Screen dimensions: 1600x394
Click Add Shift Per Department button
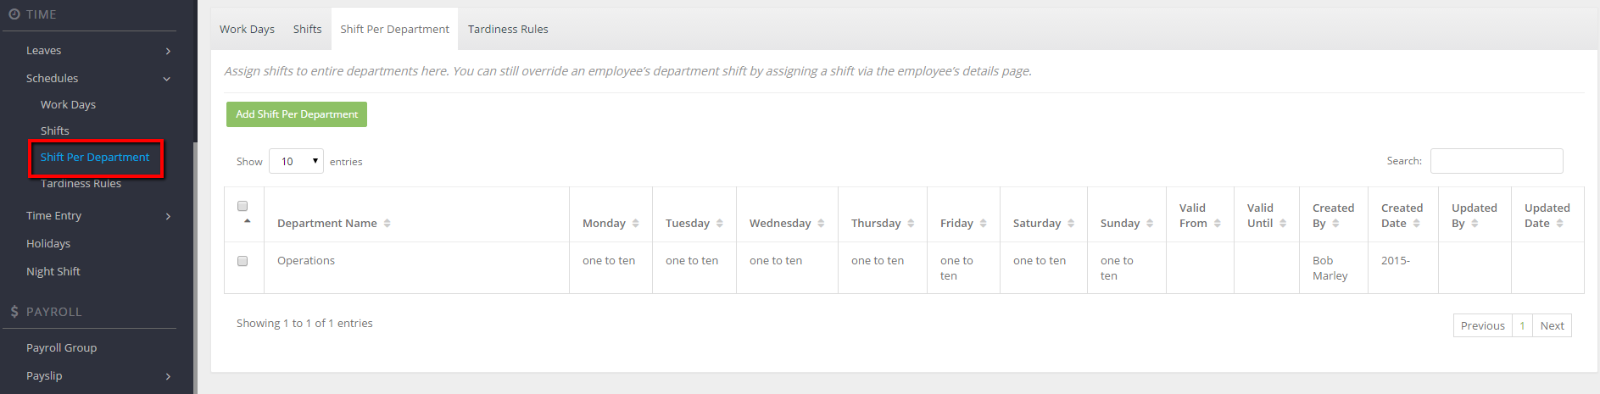(297, 114)
